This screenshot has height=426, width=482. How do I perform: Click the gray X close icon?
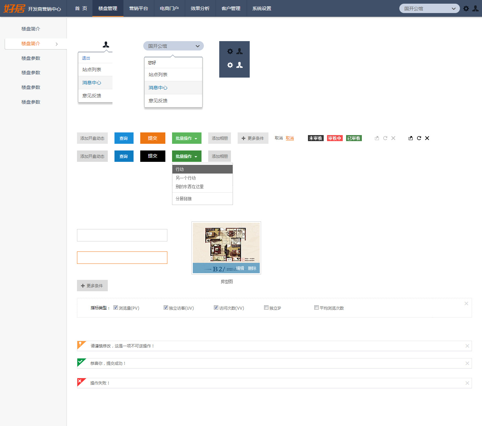pyautogui.click(x=393, y=138)
